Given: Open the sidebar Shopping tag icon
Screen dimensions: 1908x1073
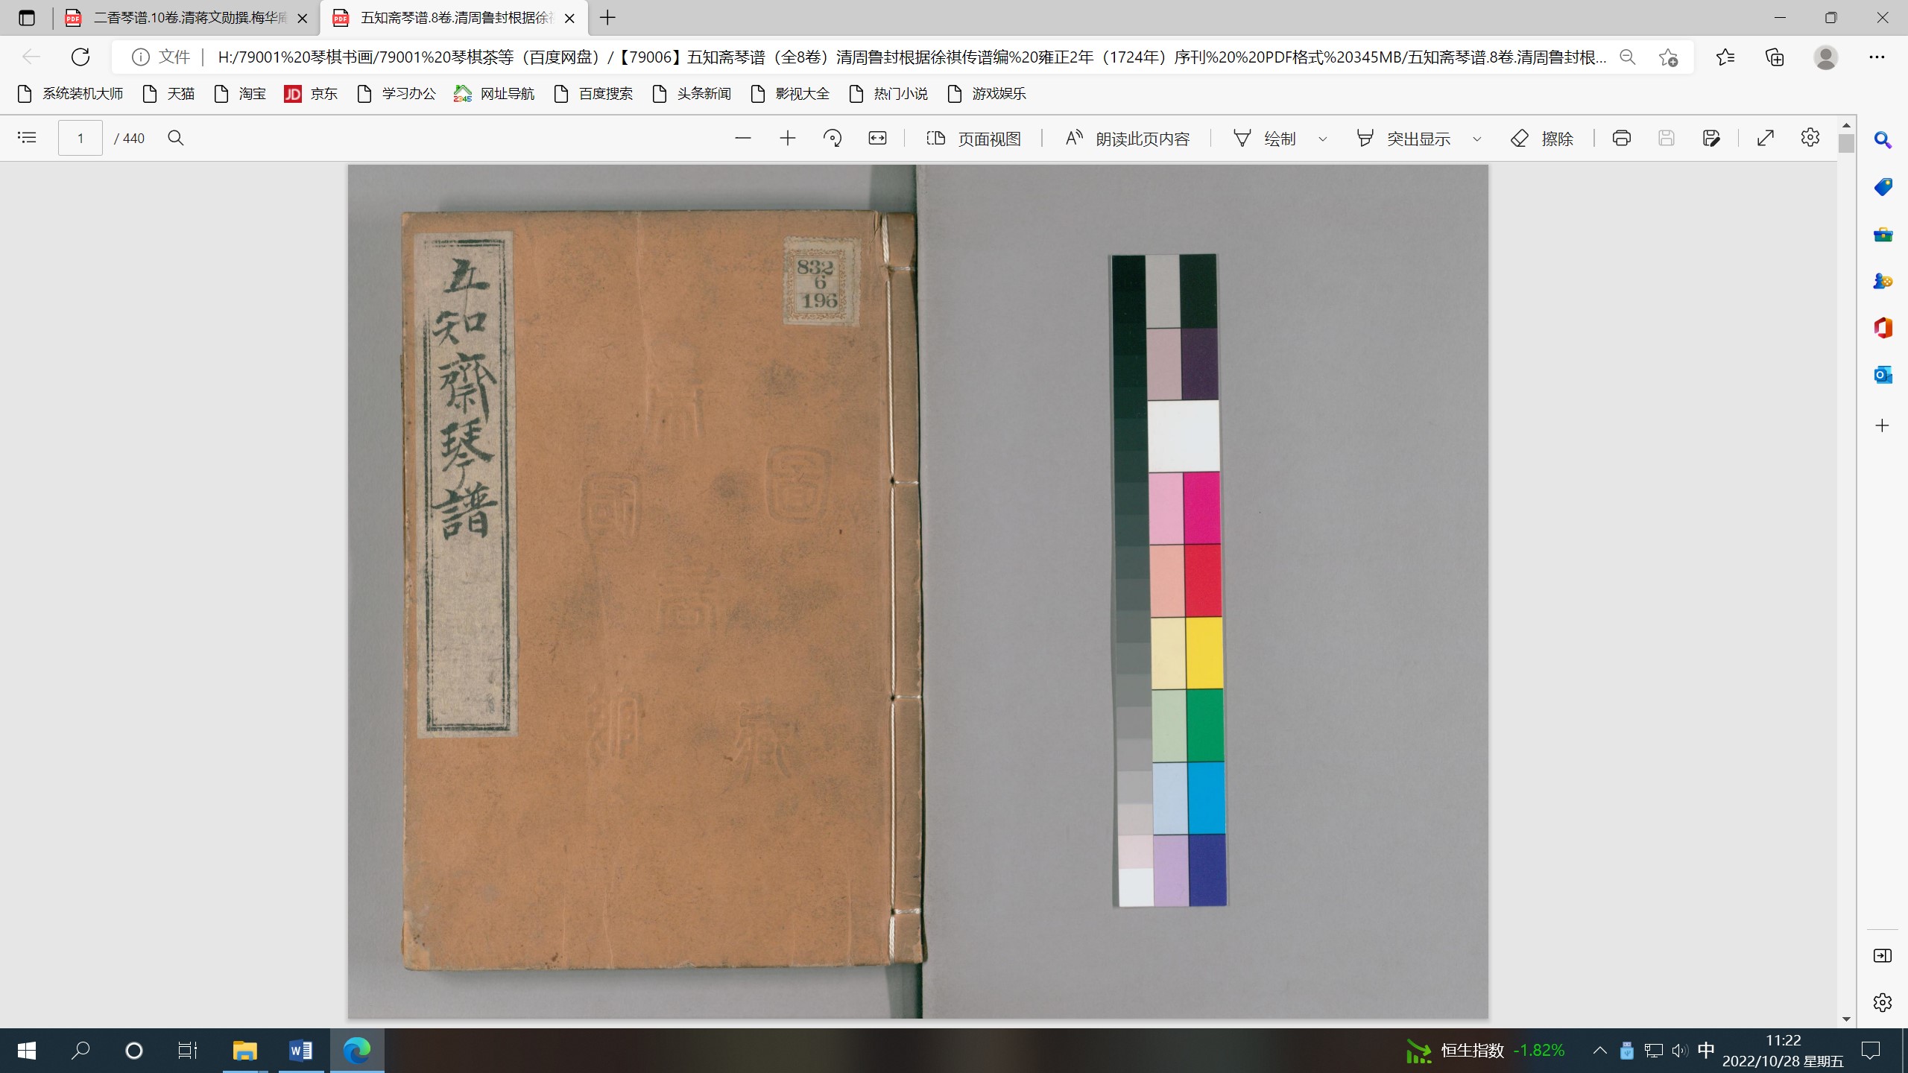Looking at the screenshot, I should [1883, 187].
